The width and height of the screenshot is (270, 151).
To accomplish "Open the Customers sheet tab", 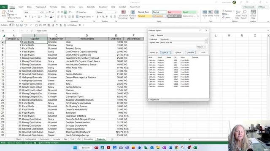I will (x=44, y=139).
